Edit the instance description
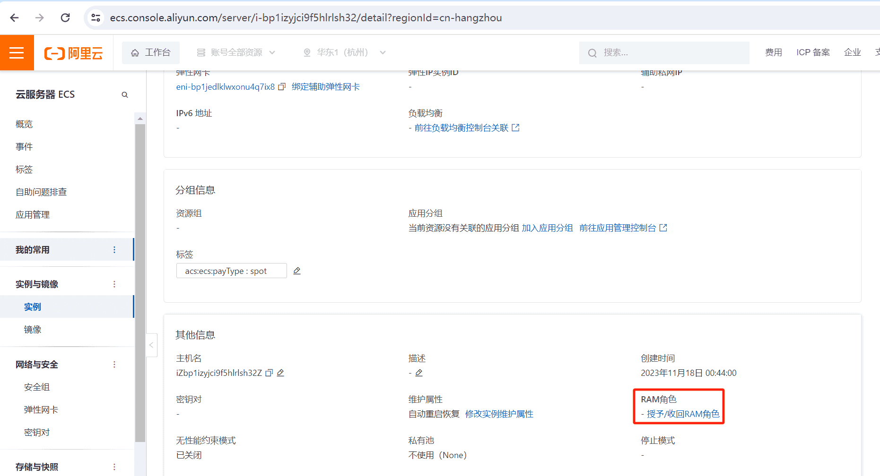The width and height of the screenshot is (880, 476). [419, 373]
